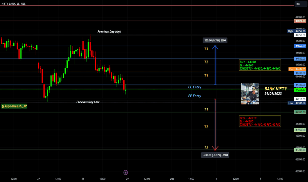
Task: Click the High 44756.80 price tag
Action: (x=297, y=31)
